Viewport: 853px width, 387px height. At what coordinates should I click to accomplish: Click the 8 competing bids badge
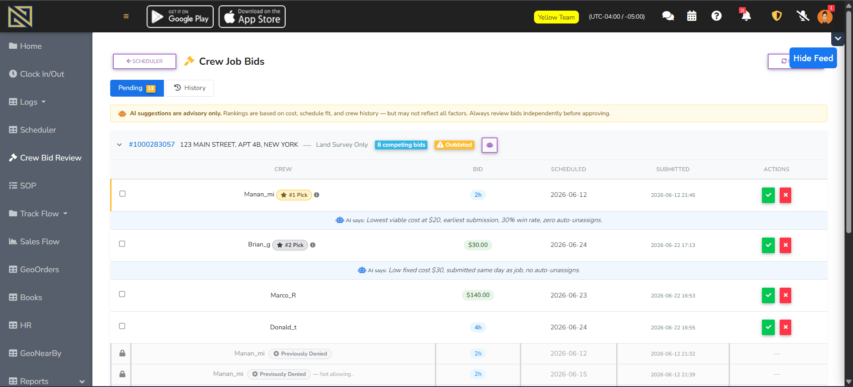pyautogui.click(x=401, y=145)
